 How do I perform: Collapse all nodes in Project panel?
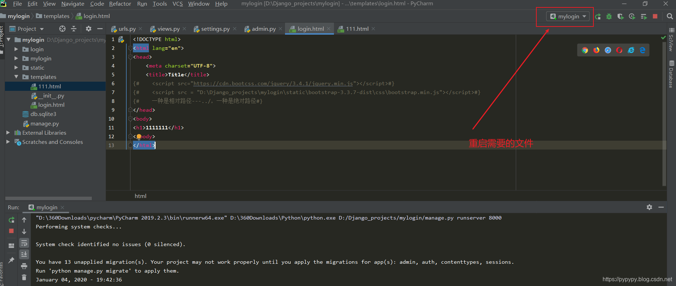tap(74, 29)
